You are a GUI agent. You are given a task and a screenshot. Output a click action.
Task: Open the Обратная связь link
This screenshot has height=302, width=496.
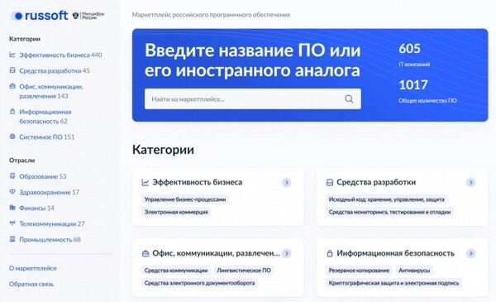(31, 284)
